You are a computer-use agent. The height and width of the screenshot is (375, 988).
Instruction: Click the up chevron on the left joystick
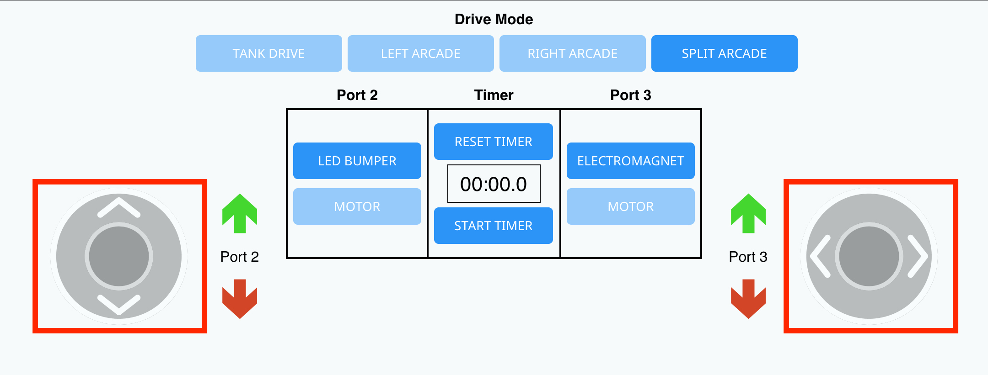coord(119,208)
